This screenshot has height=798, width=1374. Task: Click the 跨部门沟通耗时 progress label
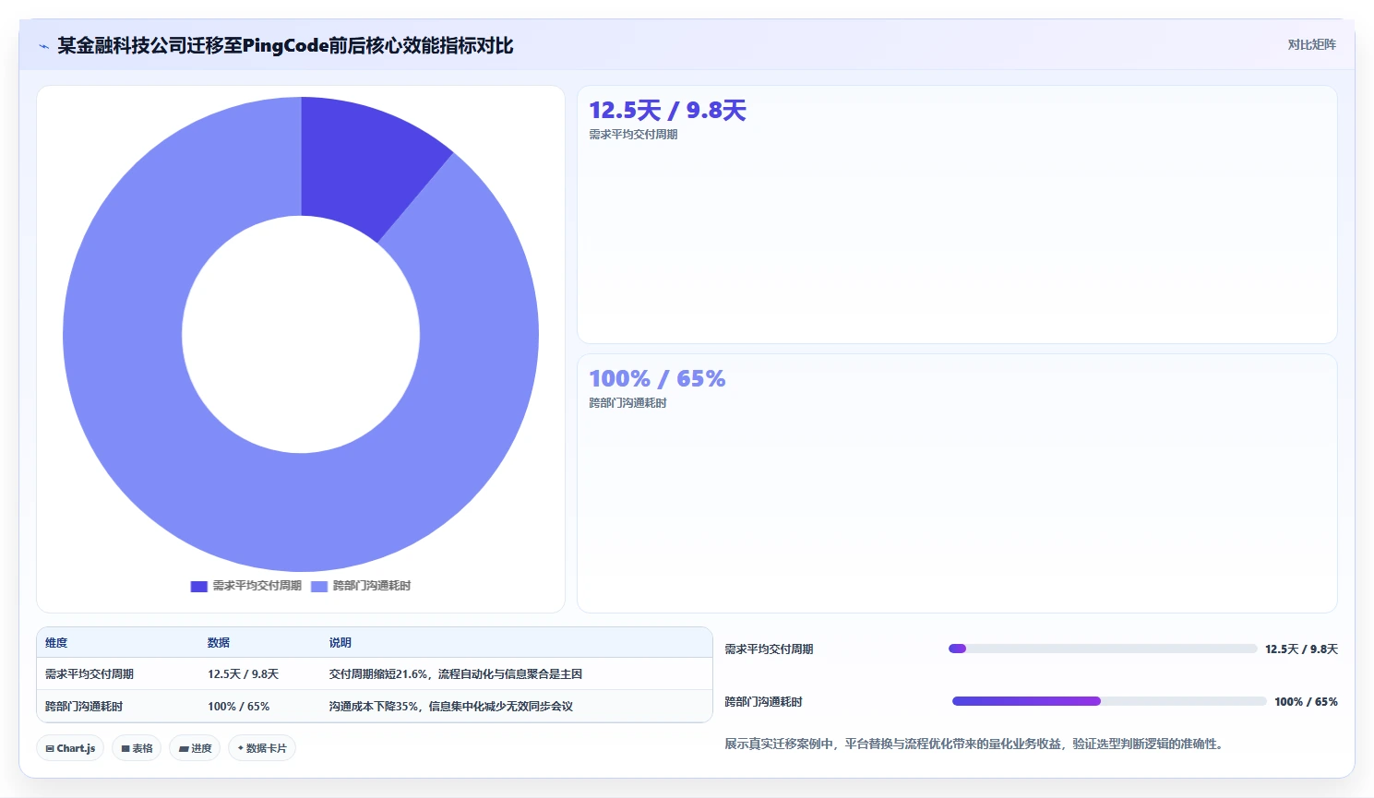763,702
